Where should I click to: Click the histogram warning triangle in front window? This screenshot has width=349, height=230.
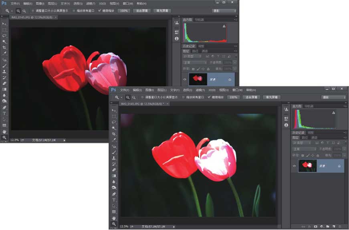(x=333, y=113)
